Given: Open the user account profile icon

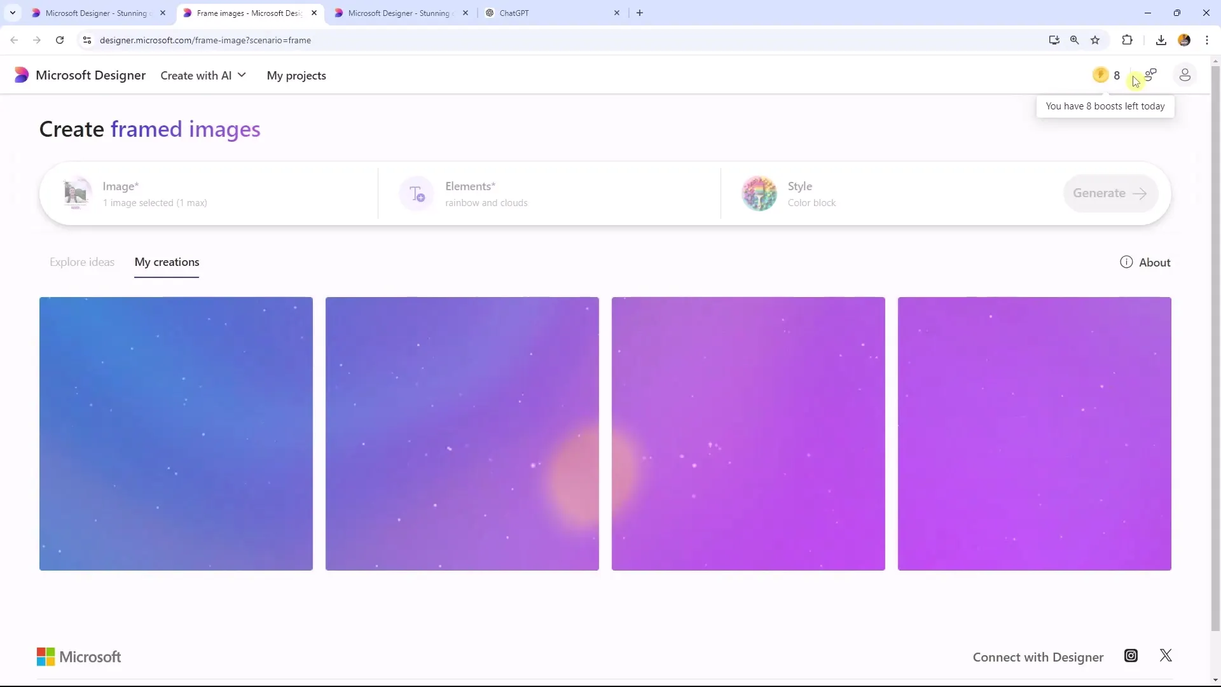Looking at the screenshot, I should point(1183,74).
